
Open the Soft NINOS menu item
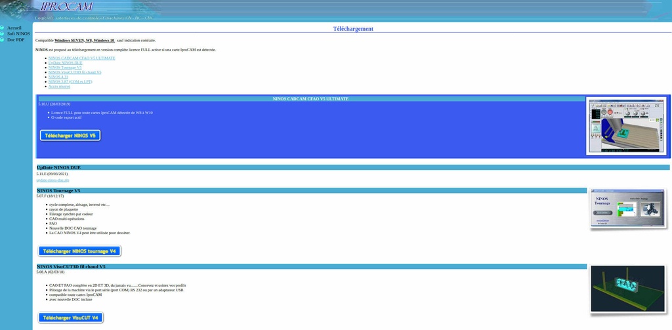tap(18, 33)
